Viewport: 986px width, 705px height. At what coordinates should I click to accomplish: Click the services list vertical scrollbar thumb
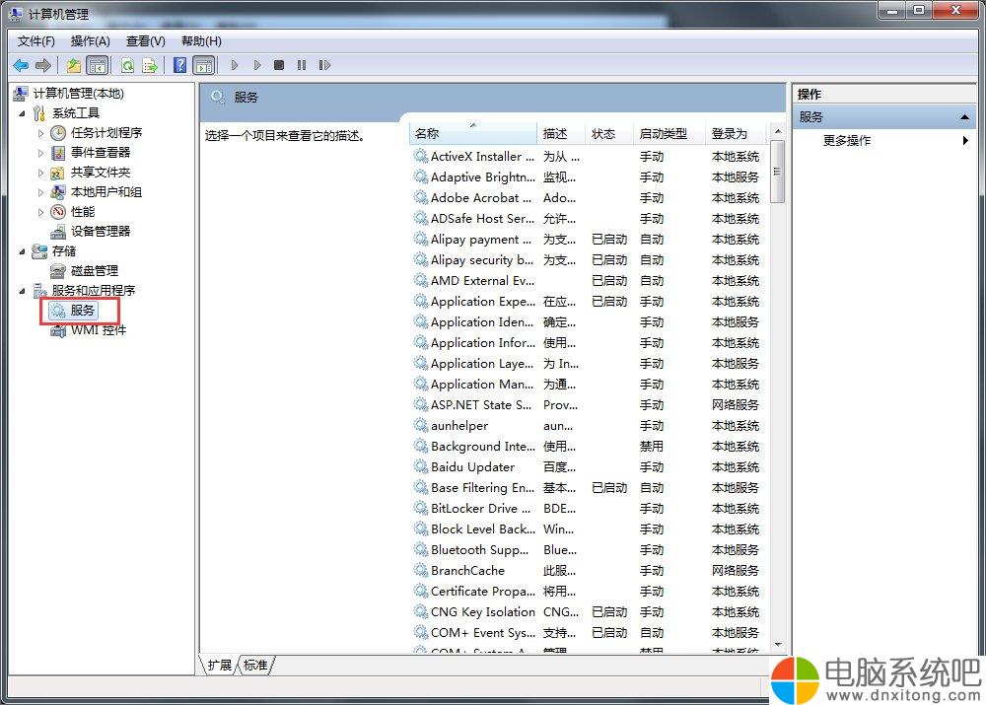(777, 172)
